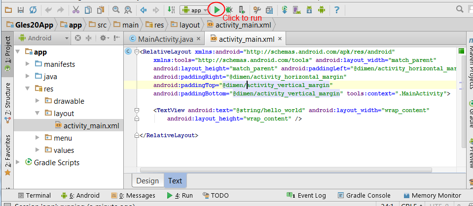Expand the Gradle Scripts node
Screen dimensions: 473x206
[18, 163]
